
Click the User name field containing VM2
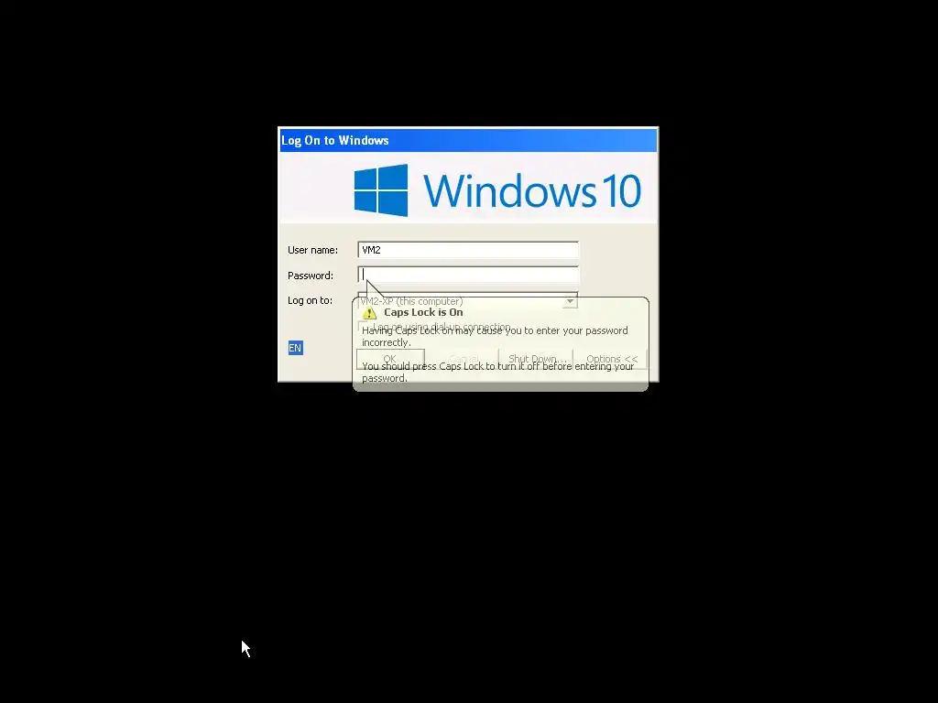tap(468, 250)
